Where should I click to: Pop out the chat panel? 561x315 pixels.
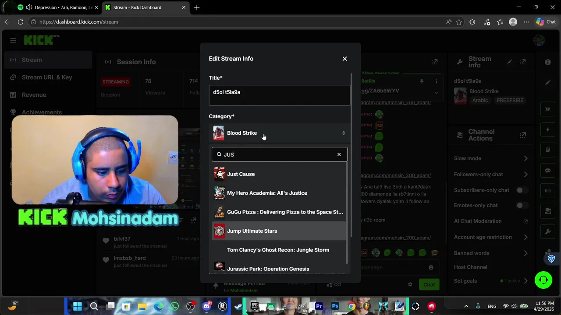(435, 62)
